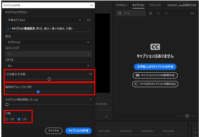Switch to the グラフィック tab
199x137 pixels.
(x=155, y=5)
